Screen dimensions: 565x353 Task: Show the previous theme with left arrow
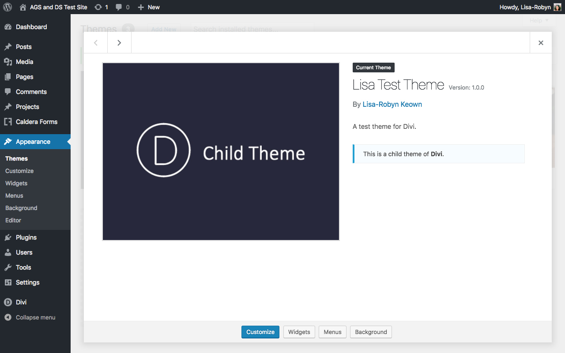pyautogui.click(x=96, y=43)
